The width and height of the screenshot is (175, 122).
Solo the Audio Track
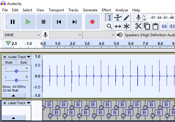[x=24, y=62]
